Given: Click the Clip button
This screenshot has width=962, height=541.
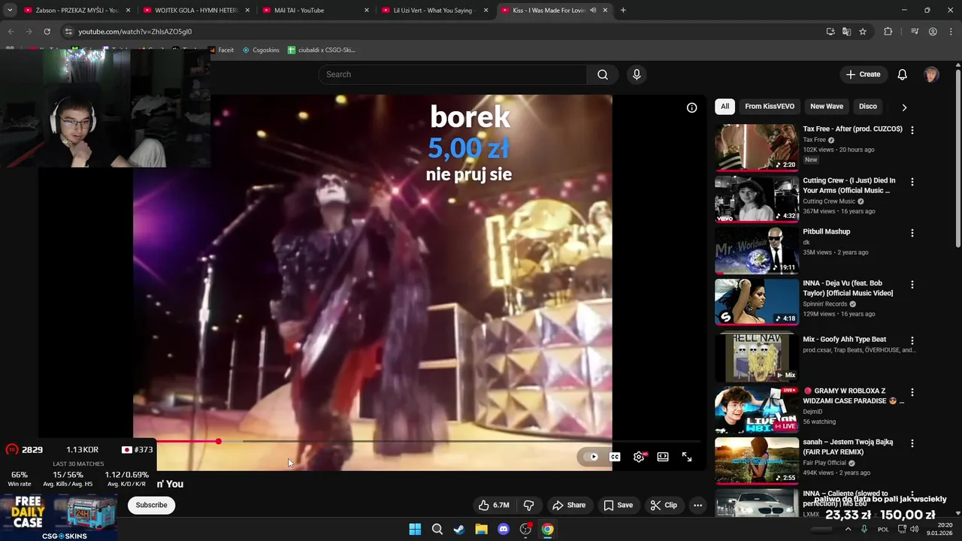Looking at the screenshot, I should coord(664,505).
